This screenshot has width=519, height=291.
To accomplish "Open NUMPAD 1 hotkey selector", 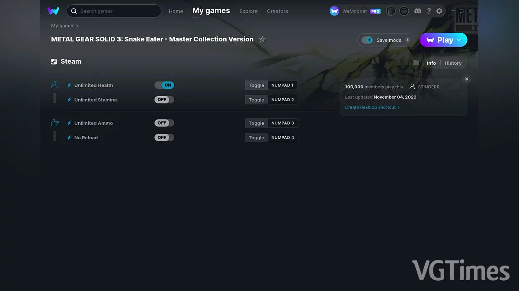I will tap(282, 85).
